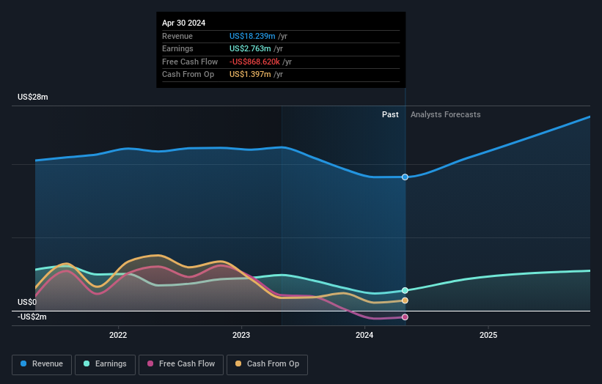This screenshot has width=602, height=384.
Task: Toggle the Cash From Op legend button
Action: 267,364
